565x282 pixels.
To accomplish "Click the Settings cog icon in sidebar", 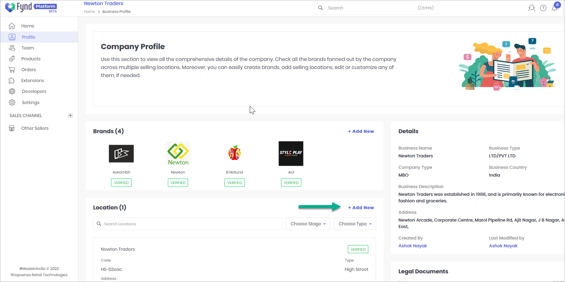I will (x=12, y=103).
